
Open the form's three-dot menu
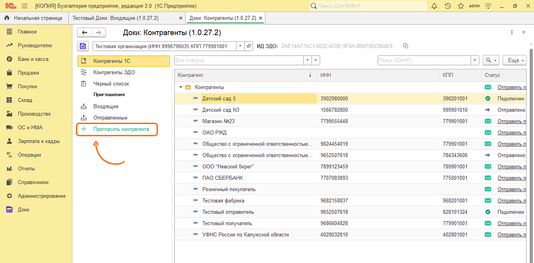(x=512, y=32)
